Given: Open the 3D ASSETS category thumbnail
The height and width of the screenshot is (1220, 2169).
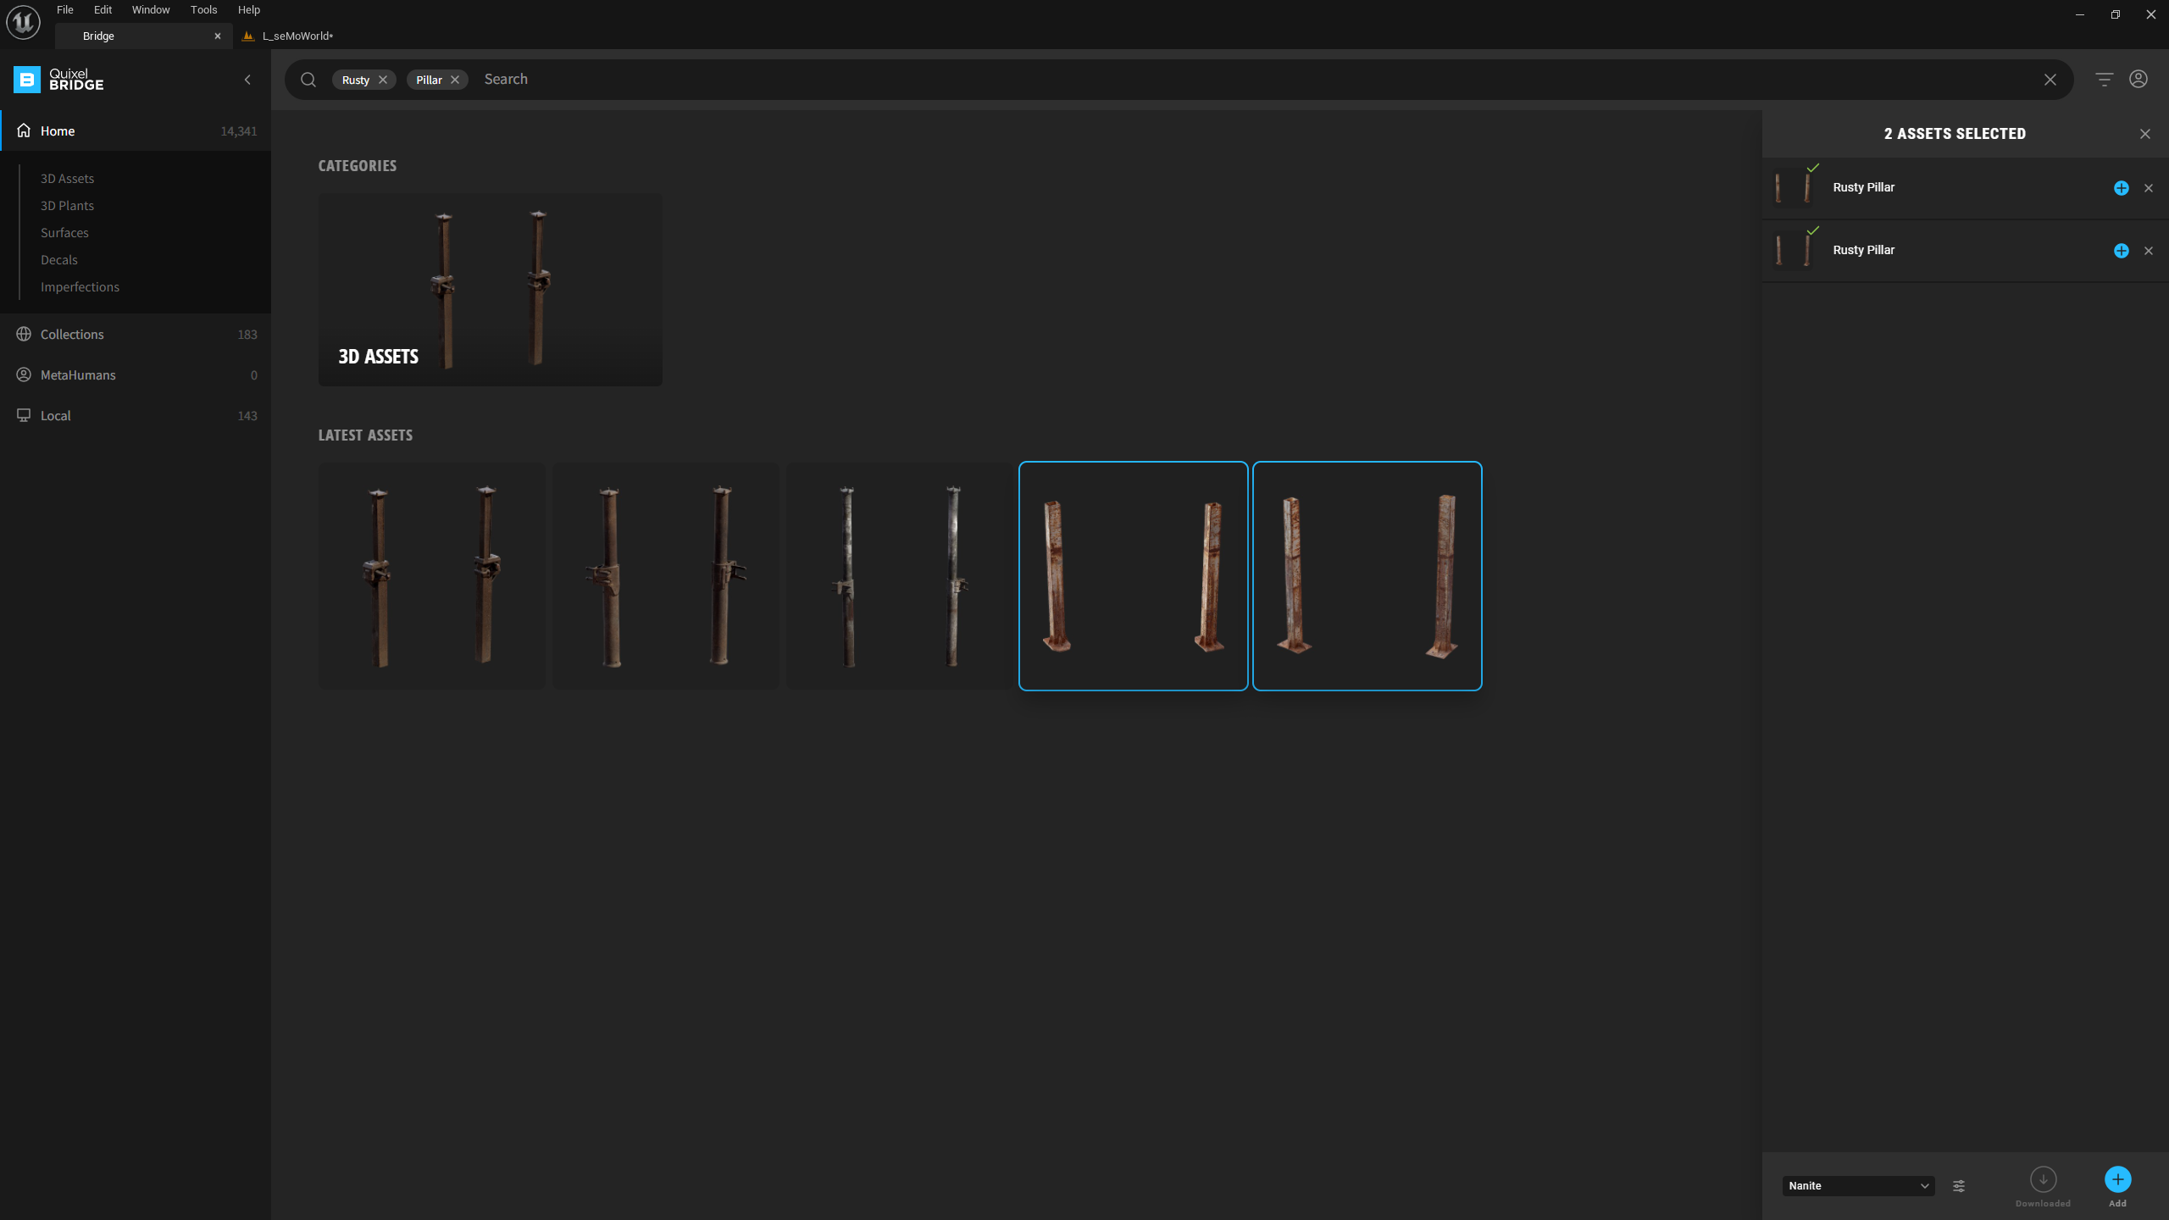Looking at the screenshot, I should coord(490,290).
